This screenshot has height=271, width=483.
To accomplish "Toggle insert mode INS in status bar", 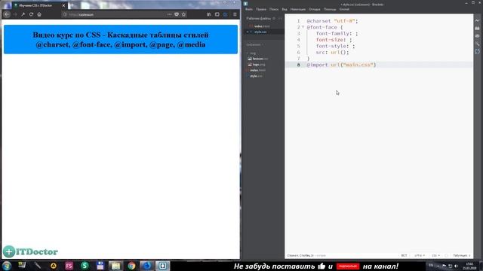I will tap(404, 255).
